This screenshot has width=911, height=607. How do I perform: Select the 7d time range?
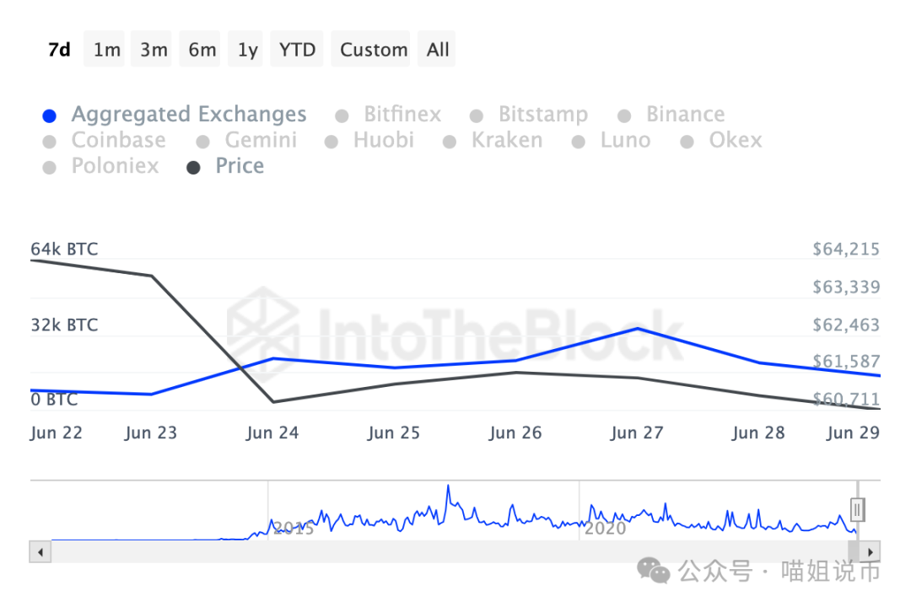[x=59, y=50]
